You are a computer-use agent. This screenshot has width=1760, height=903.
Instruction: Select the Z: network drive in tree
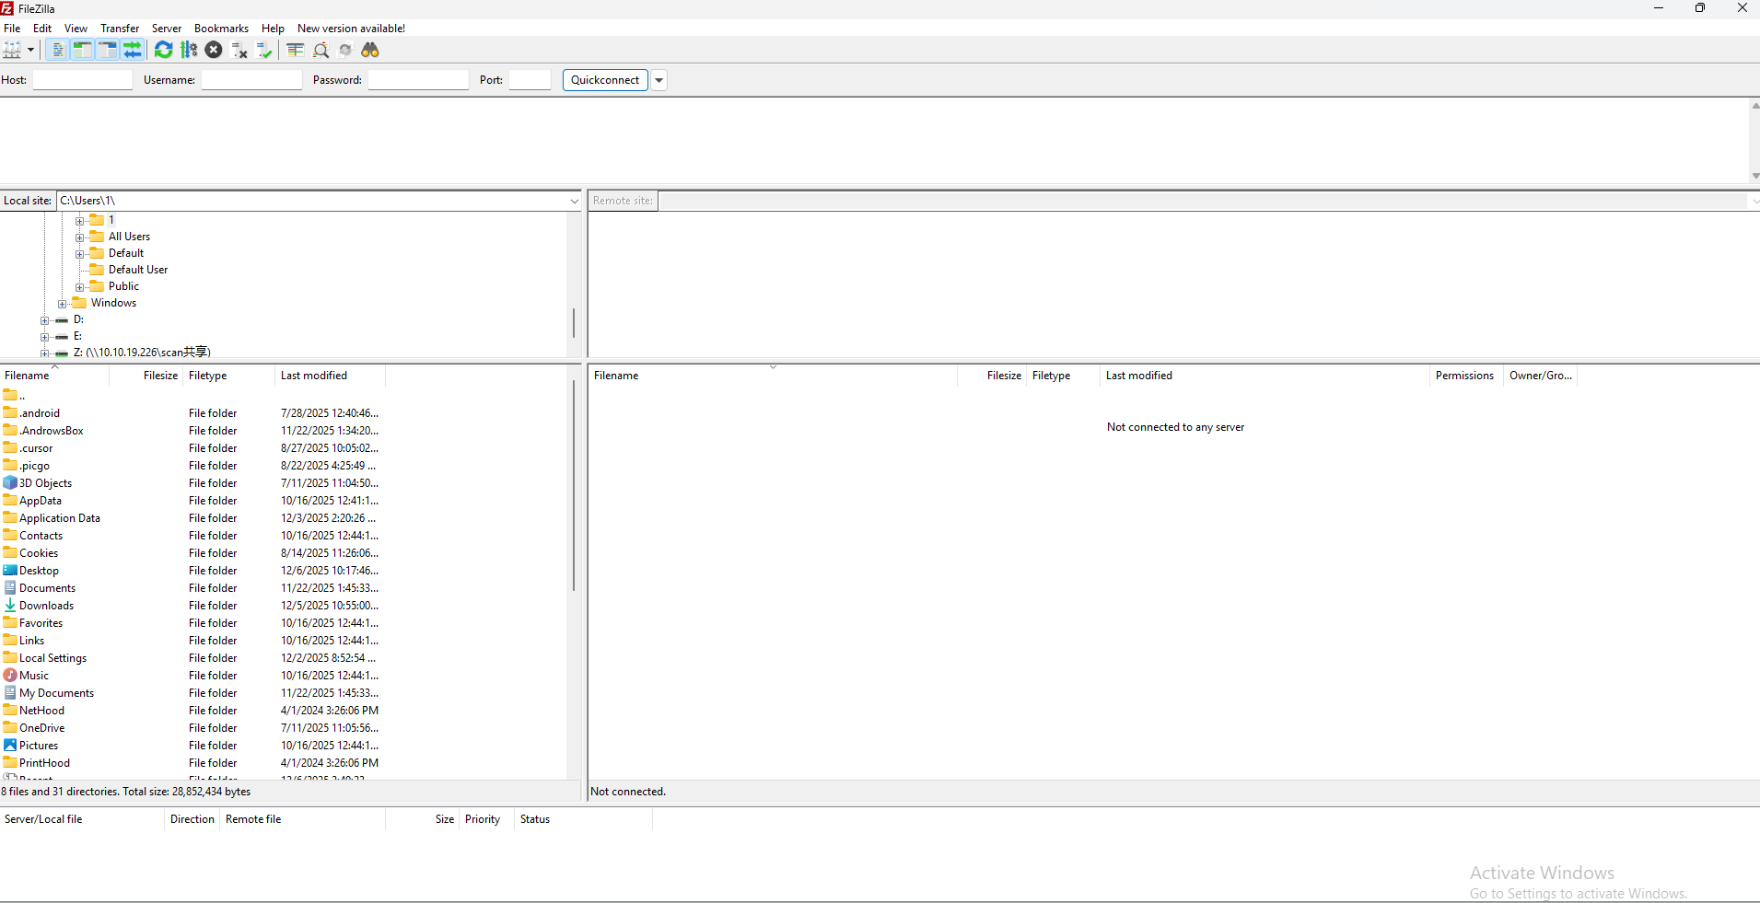click(142, 353)
